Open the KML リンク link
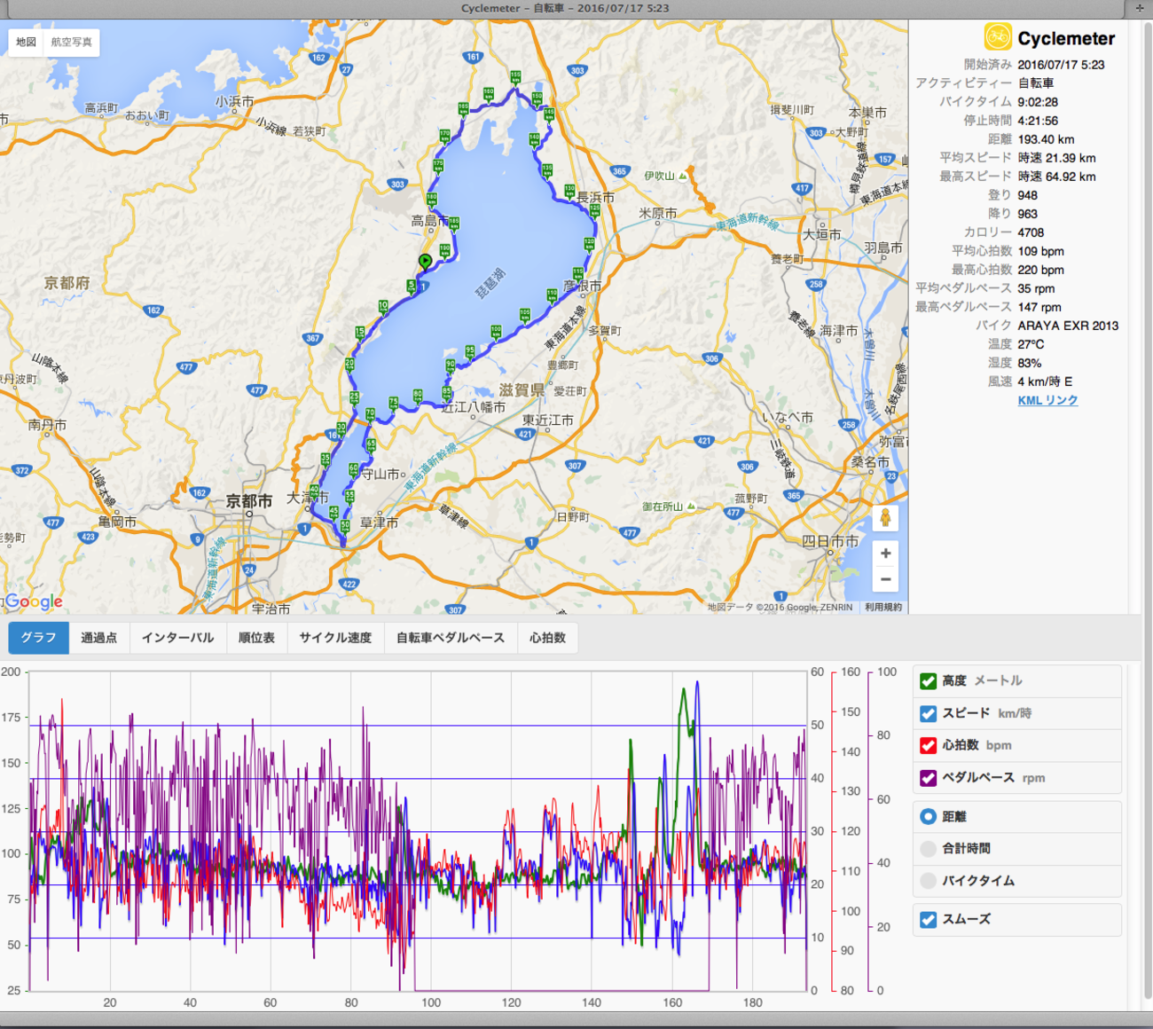Screen dimensions: 1153x1029 [1047, 400]
